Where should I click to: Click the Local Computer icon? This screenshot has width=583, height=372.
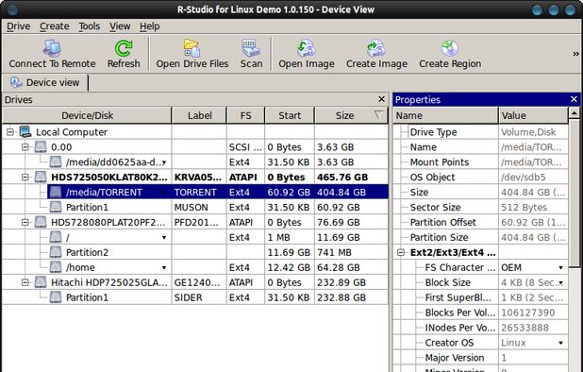(25, 131)
